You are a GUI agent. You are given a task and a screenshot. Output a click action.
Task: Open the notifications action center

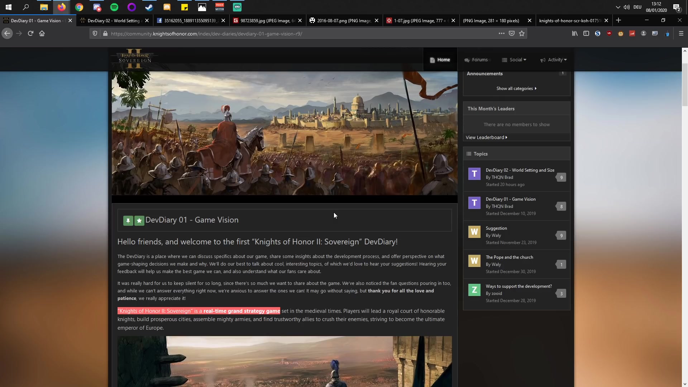coord(677,7)
